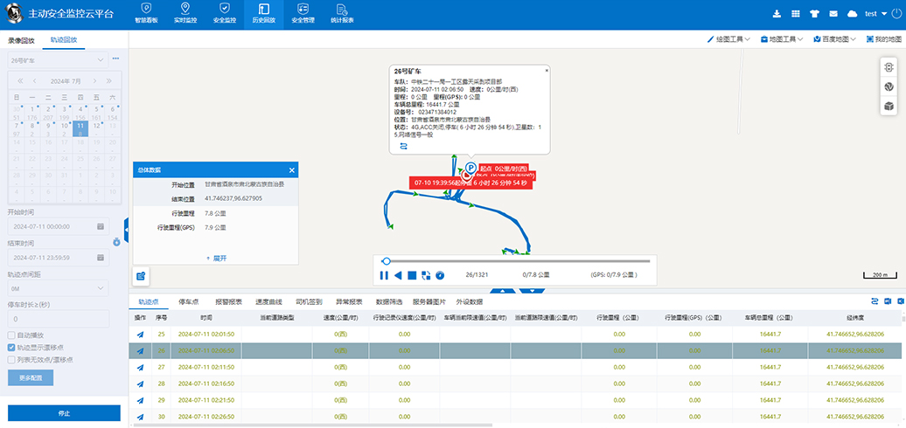Switch to the 录像回放 tab
906x428 pixels.
click(21, 40)
